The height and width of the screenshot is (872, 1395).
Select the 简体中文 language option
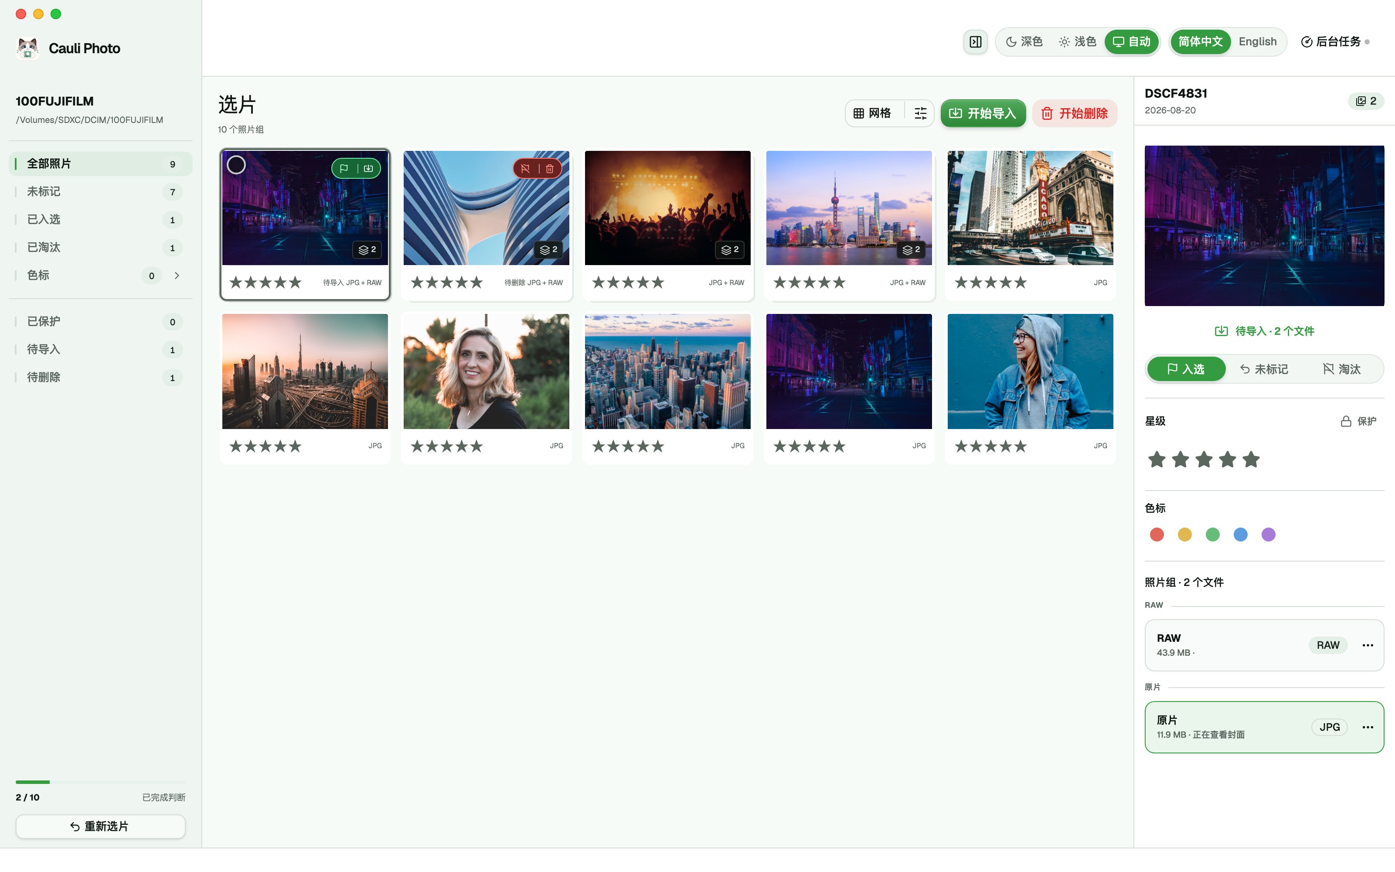pos(1200,42)
